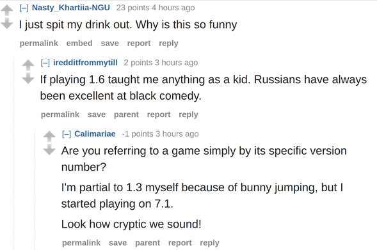Click embed under the top comment

pyautogui.click(x=79, y=43)
